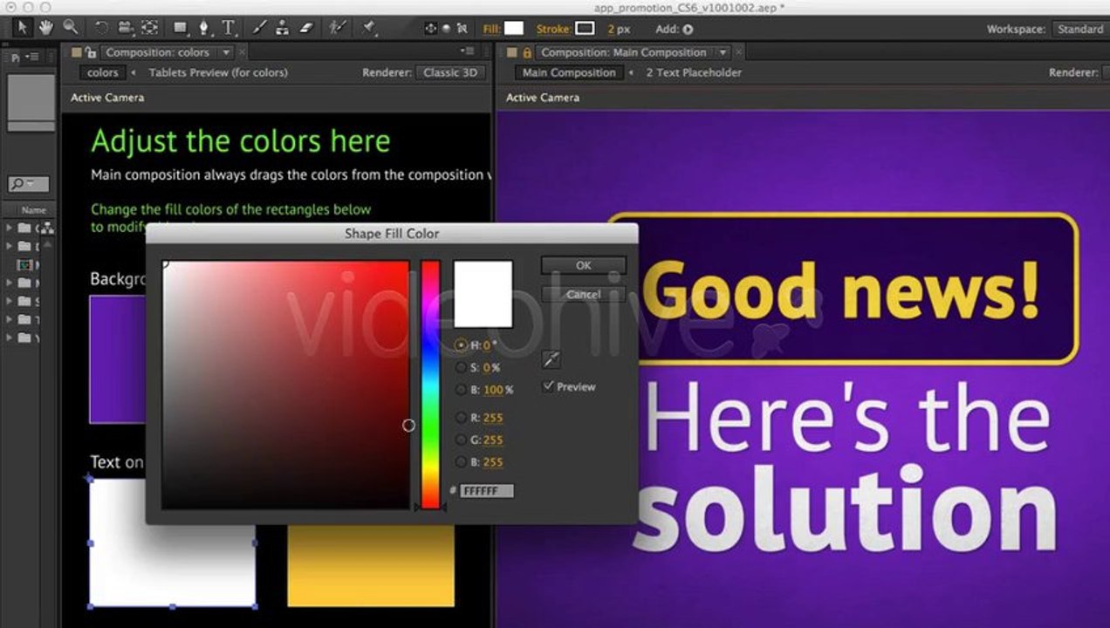Click the toolbar Stroke color swatch
The height and width of the screenshot is (628, 1110).
[x=585, y=29]
